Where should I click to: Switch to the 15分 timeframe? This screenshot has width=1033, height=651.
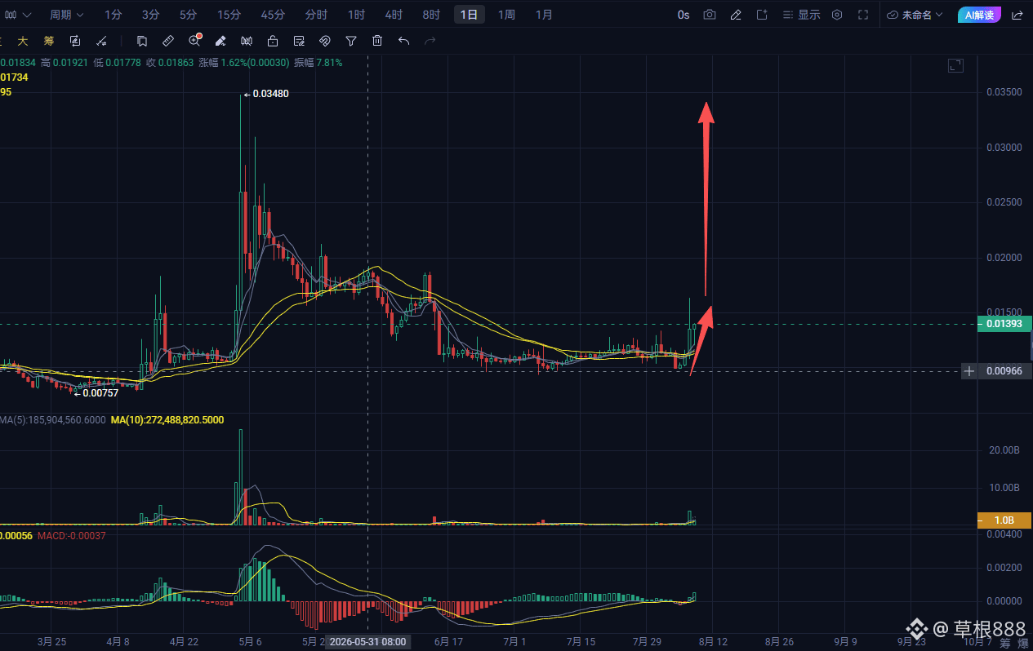coord(229,15)
